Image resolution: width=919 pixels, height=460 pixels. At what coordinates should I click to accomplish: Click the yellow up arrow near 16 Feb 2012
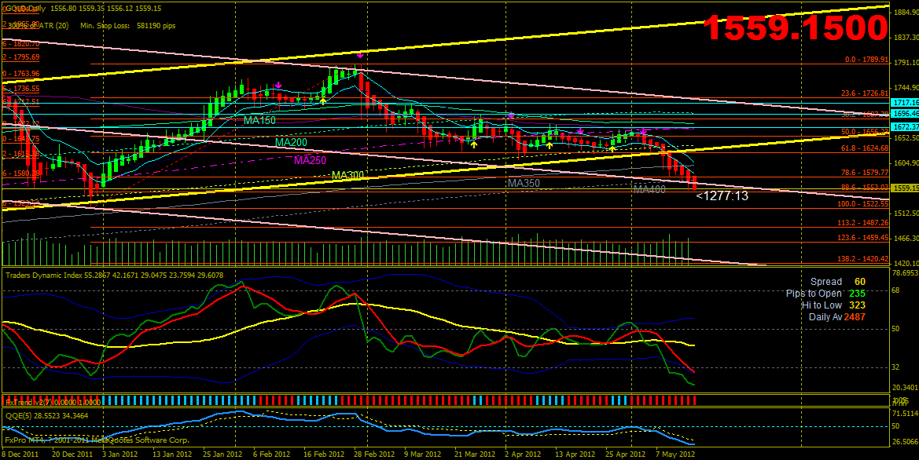pyautogui.click(x=323, y=101)
